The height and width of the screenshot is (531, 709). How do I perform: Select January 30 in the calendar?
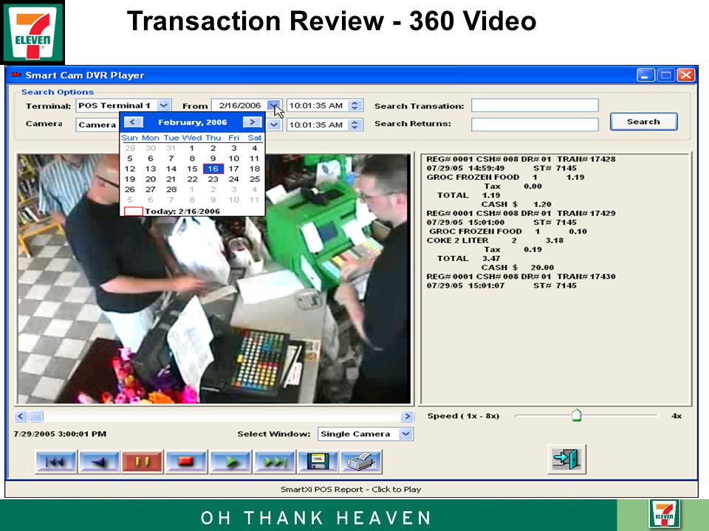pos(151,148)
